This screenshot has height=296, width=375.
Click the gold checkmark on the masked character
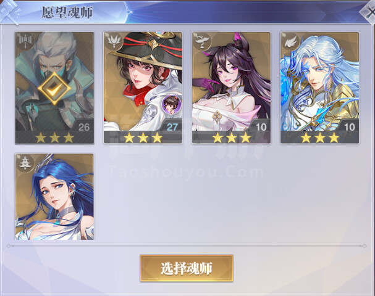54,88
